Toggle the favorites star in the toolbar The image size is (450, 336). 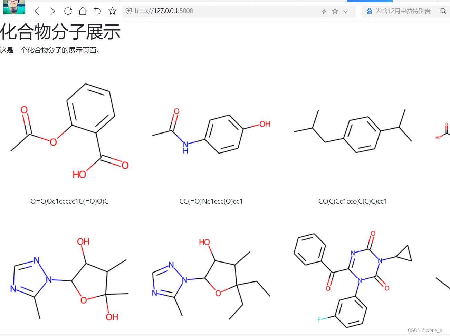tap(112, 11)
